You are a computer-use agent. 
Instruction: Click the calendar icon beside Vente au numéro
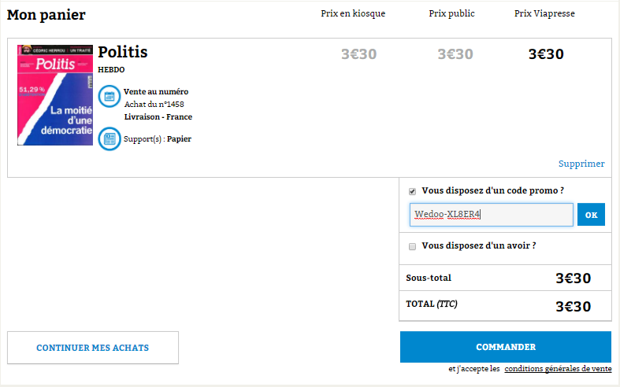click(x=110, y=96)
